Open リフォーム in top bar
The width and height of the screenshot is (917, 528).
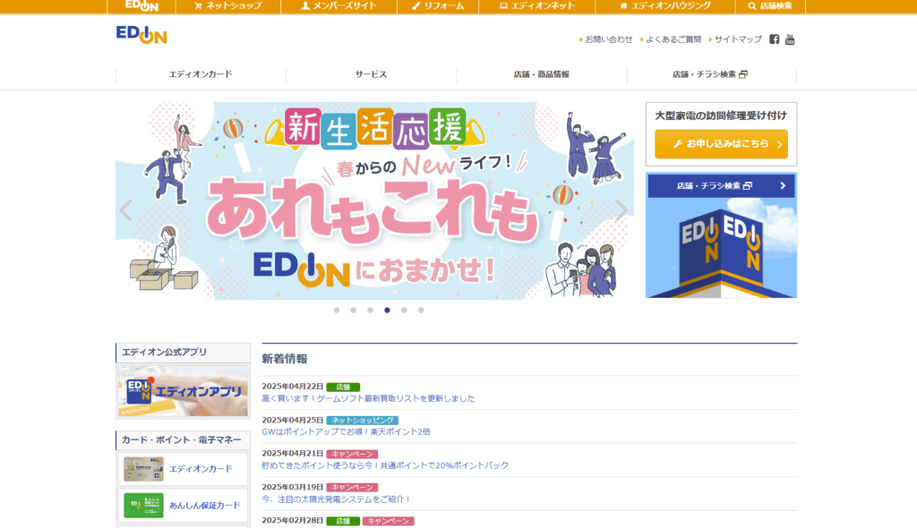pos(438,6)
